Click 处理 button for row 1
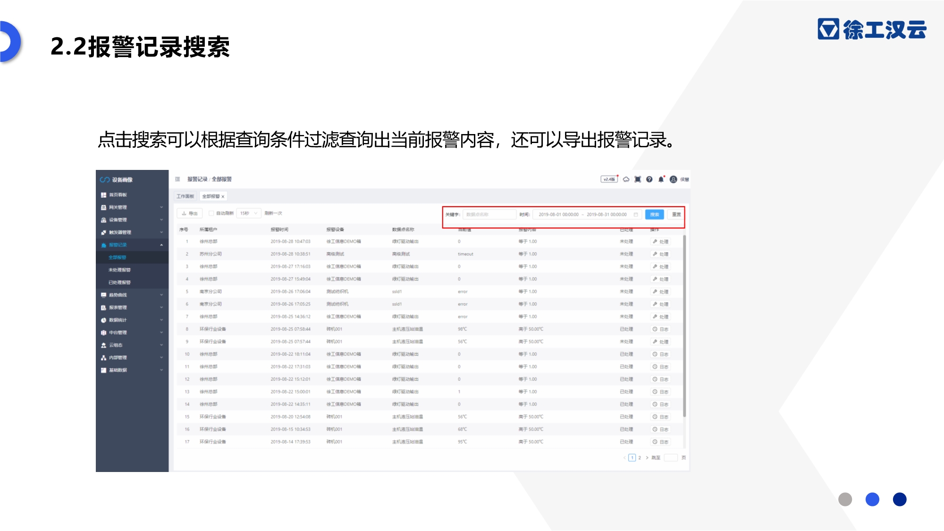The image size is (944, 531). pyautogui.click(x=661, y=242)
